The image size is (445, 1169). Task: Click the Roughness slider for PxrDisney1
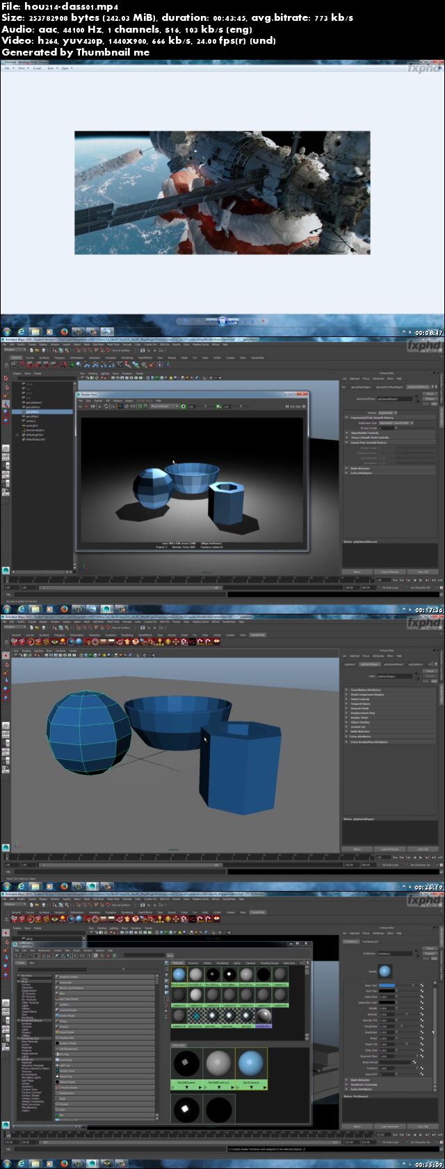tap(407, 1027)
